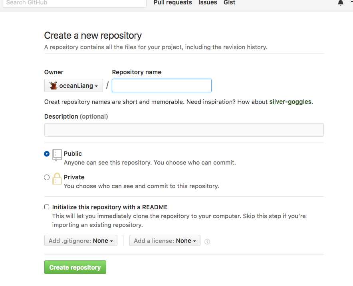Click 'Initialize this repository with a README' label

110,207
